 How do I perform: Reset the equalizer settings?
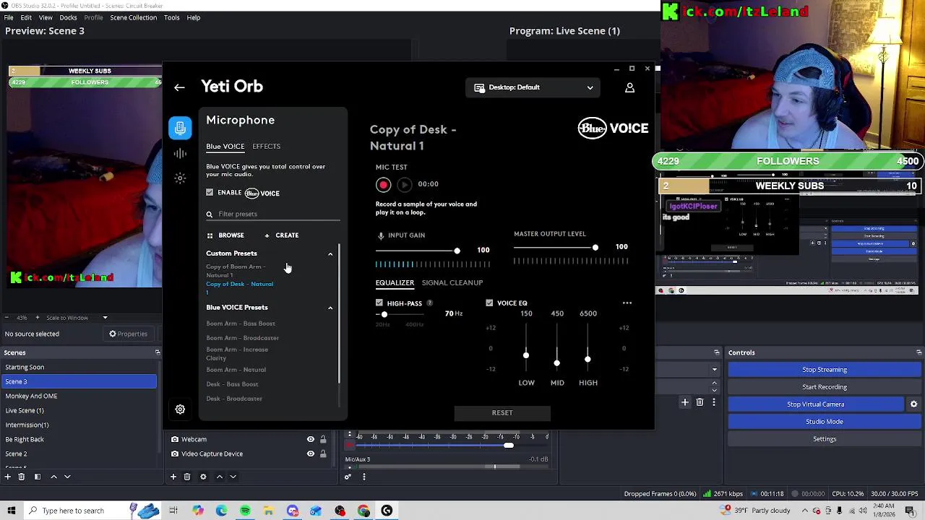(x=502, y=413)
